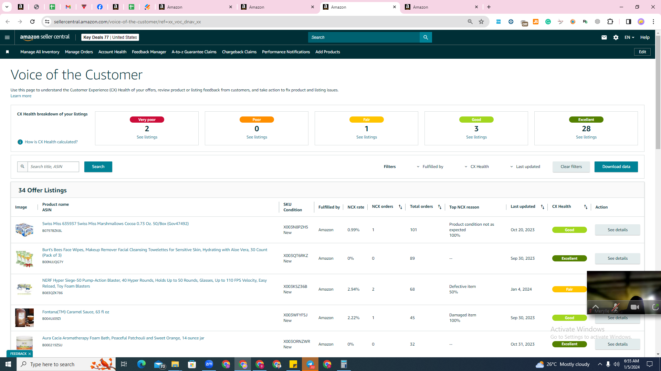Open a new browser tab
This screenshot has width=661, height=371.
tap(489, 7)
